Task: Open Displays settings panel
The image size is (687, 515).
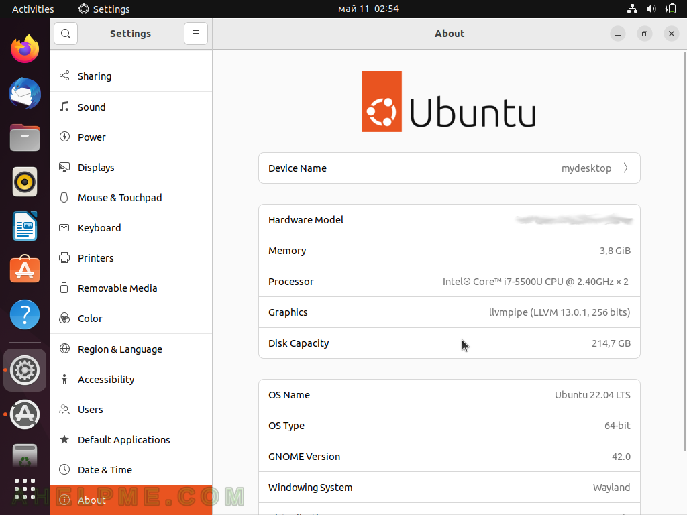Action: click(x=131, y=167)
